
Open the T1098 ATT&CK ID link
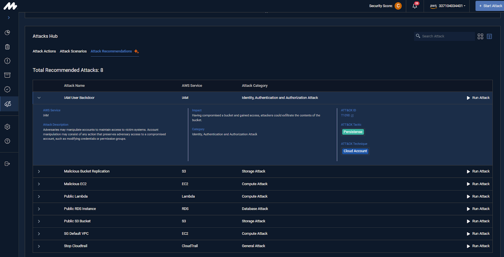click(347, 116)
